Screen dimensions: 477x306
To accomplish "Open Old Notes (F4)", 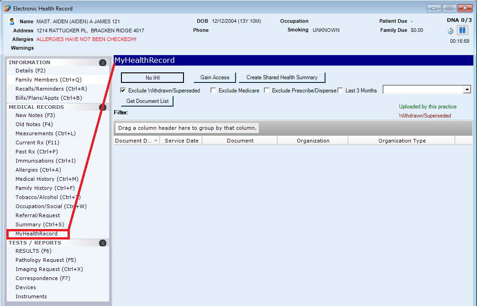I will tap(34, 124).
